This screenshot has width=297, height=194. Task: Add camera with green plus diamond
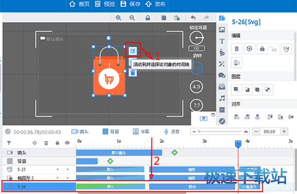pos(175,152)
